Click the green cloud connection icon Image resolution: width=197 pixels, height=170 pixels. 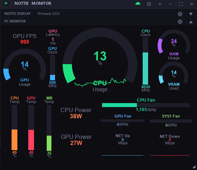138,4
